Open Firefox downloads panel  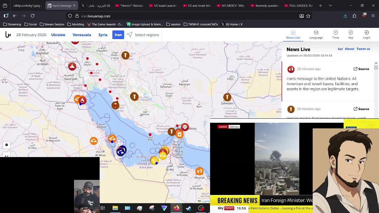(345, 16)
